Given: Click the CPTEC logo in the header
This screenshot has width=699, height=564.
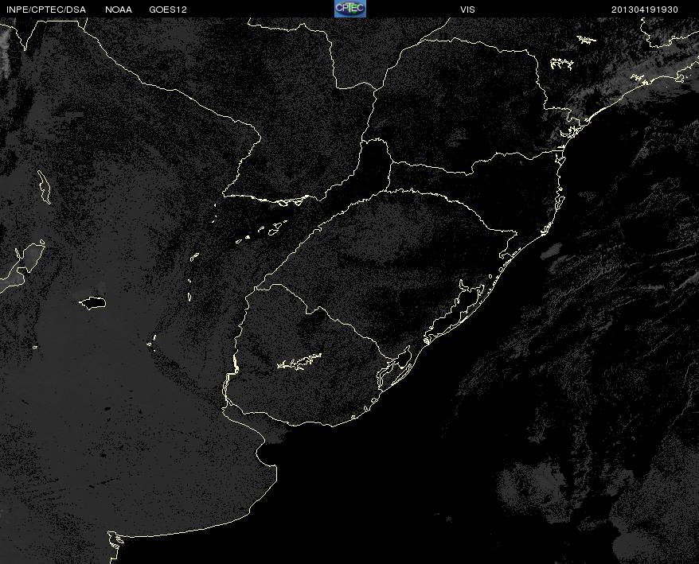Looking at the screenshot, I should [x=350, y=9].
